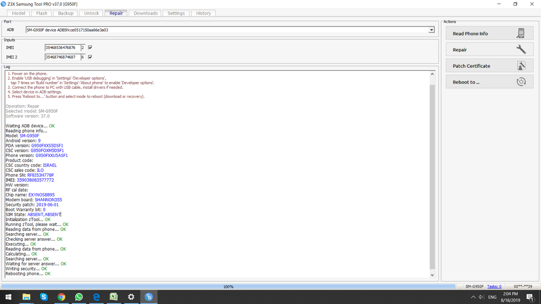
Task: Expand the ADB device dropdown
Action: tap(431, 30)
